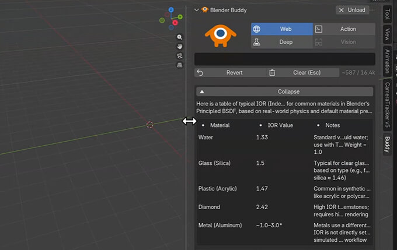Enable Action mode toggle
Viewport: 397px width, 250px height.
click(343, 29)
